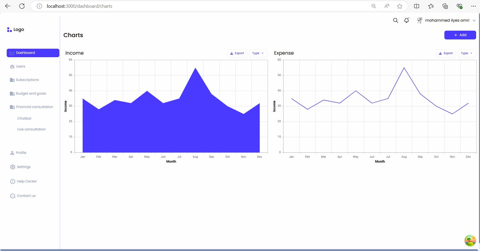
Task: Open notifications bell icon
Action: pos(406,20)
